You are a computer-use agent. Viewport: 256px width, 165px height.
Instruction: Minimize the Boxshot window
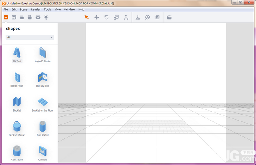pos(235,3)
